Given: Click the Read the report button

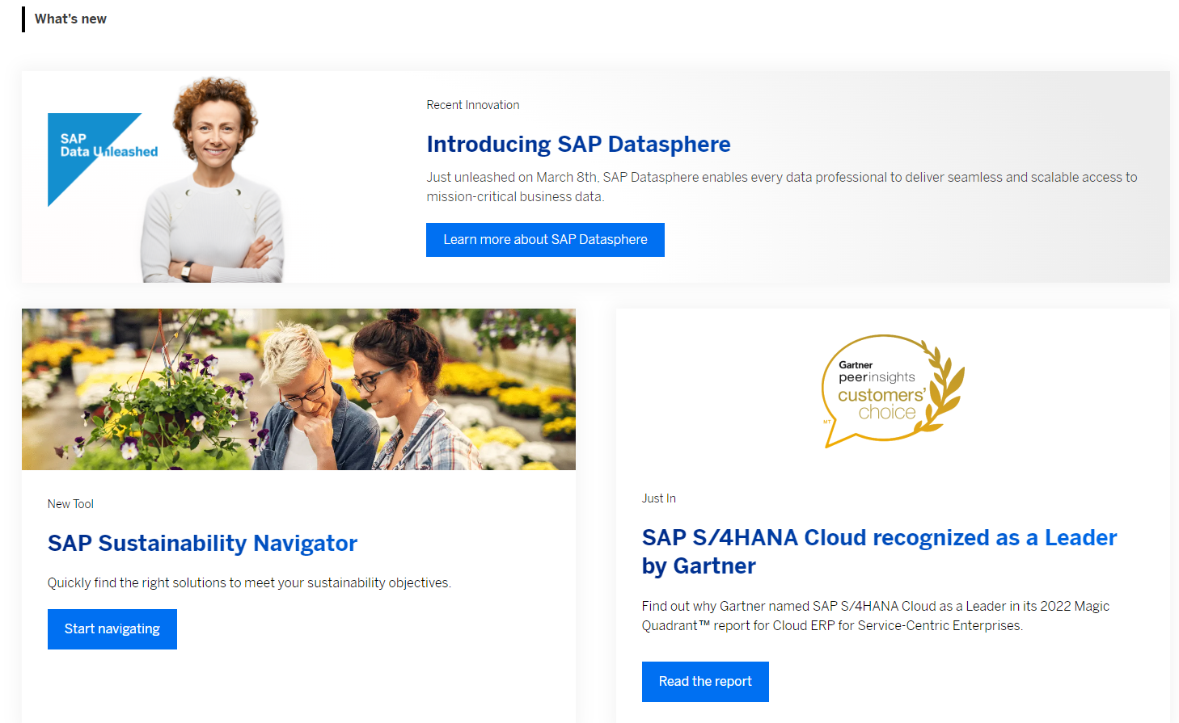Looking at the screenshot, I should (x=705, y=682).
